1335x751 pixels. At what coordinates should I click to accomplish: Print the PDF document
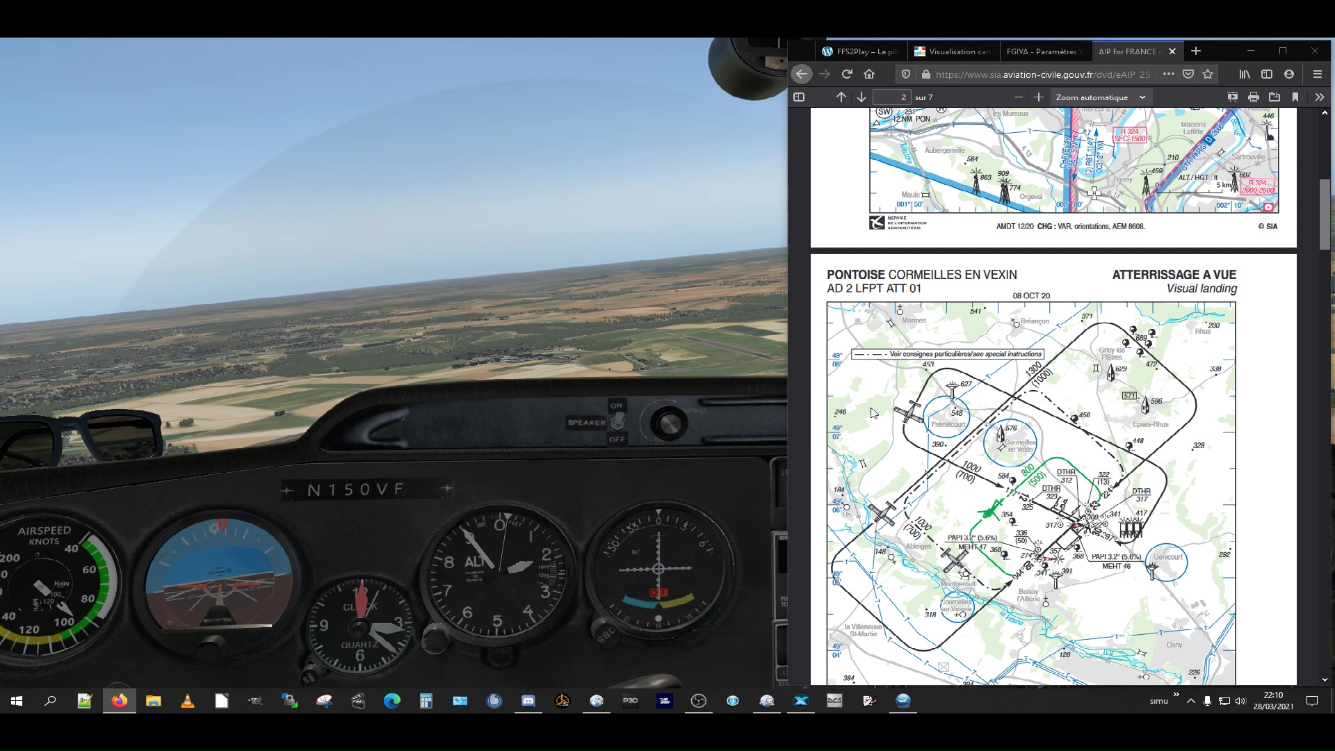1253,97
